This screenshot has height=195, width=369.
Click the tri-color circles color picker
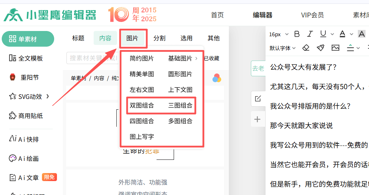click(x=217, y=78)
